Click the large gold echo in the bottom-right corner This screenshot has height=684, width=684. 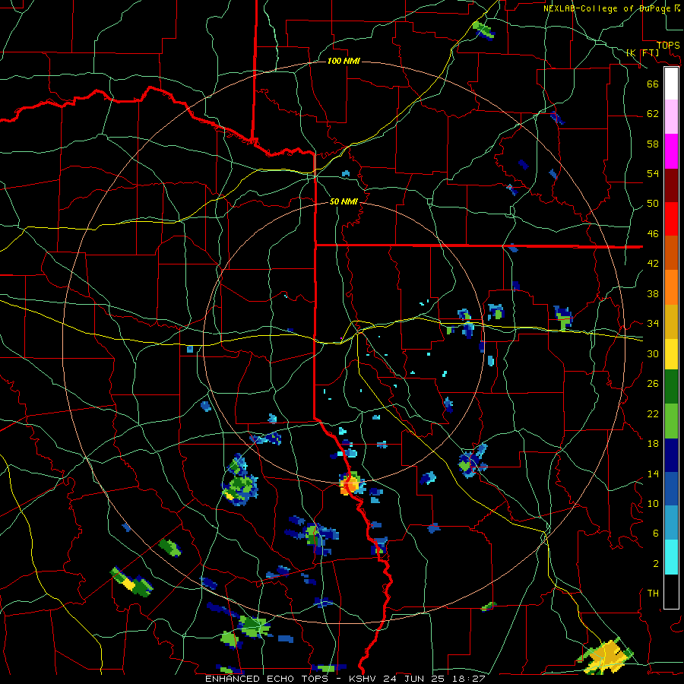click(x=606, y=657)
